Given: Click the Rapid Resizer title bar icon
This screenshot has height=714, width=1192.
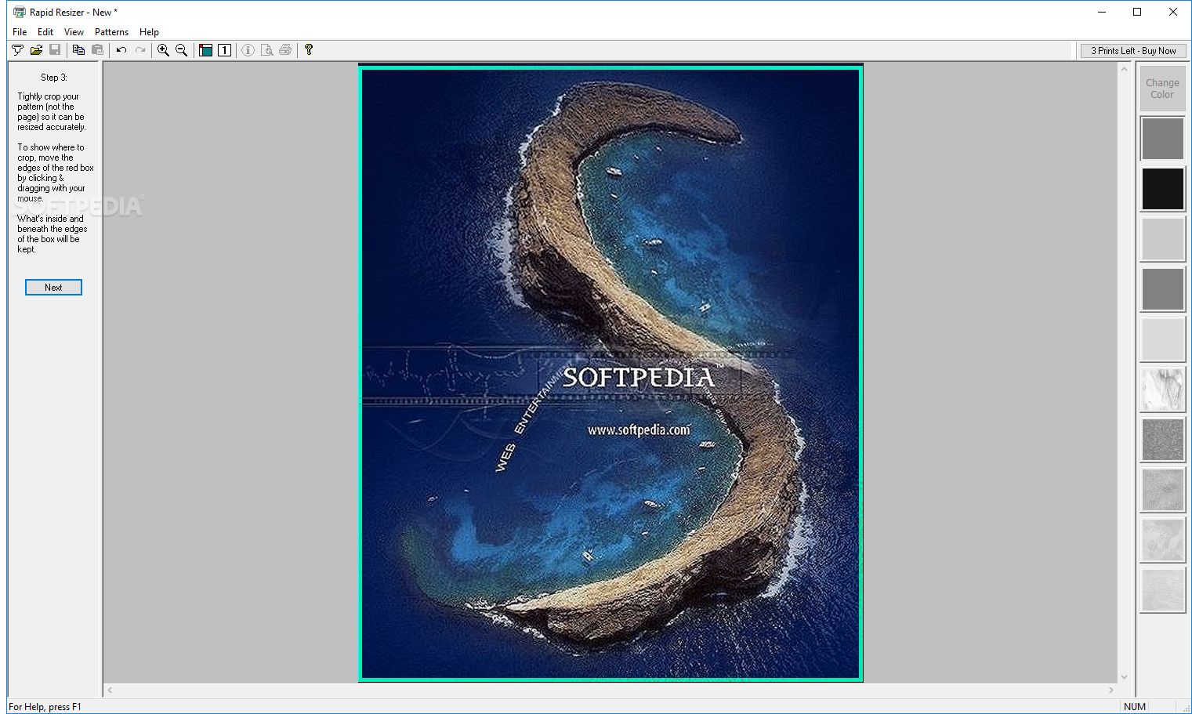Looking at the screenshot, I should [20, 12].
